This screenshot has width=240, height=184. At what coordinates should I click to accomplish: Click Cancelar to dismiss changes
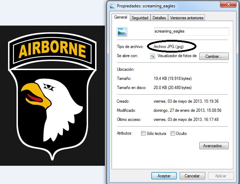[x=192, y=176]
